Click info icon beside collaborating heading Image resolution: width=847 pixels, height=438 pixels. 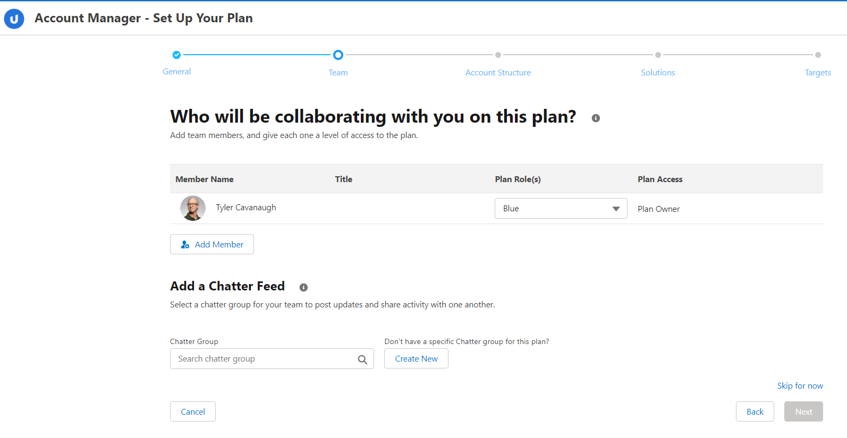[596, 118]
